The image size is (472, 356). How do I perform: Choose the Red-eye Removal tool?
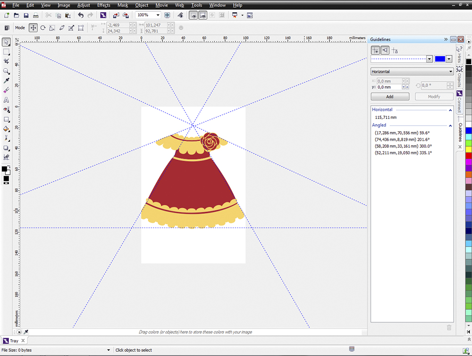[x=7, y=110]
